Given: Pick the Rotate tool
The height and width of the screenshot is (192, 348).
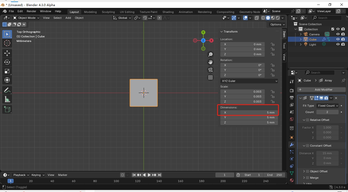Looking at the screenshot, I should [x=7, y=62].
